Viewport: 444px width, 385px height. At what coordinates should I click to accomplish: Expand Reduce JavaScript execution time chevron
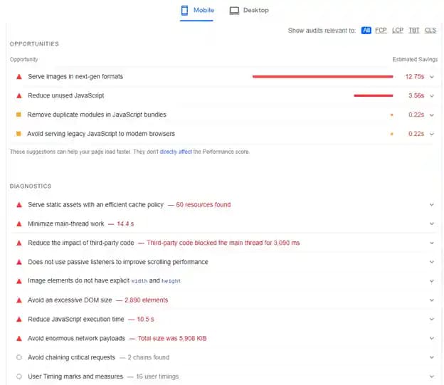pos(431,320)
